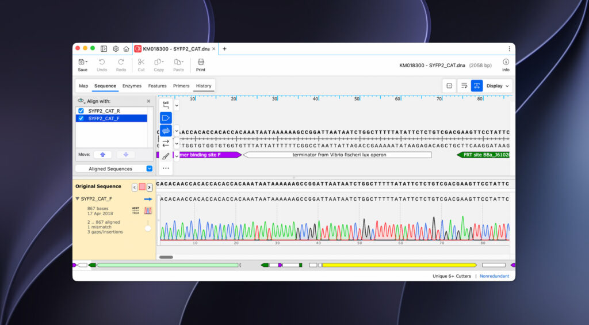Click the compact sequence view icon left of wrap
The width and height of the screenshot is (589, 325).
coord(449,86)
